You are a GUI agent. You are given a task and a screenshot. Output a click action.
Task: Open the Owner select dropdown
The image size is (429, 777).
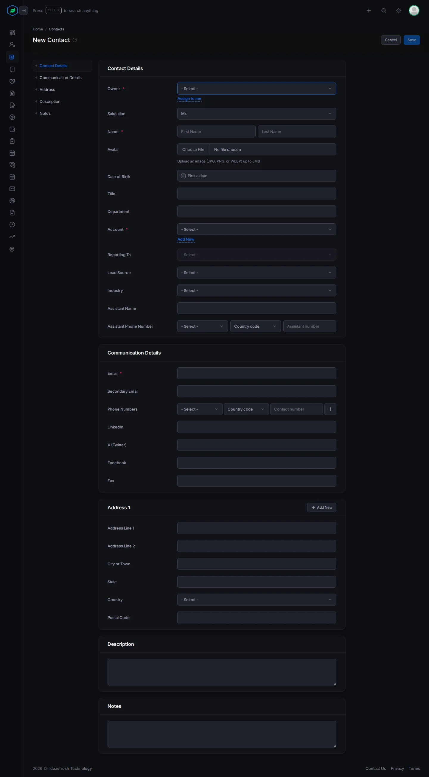257,89
